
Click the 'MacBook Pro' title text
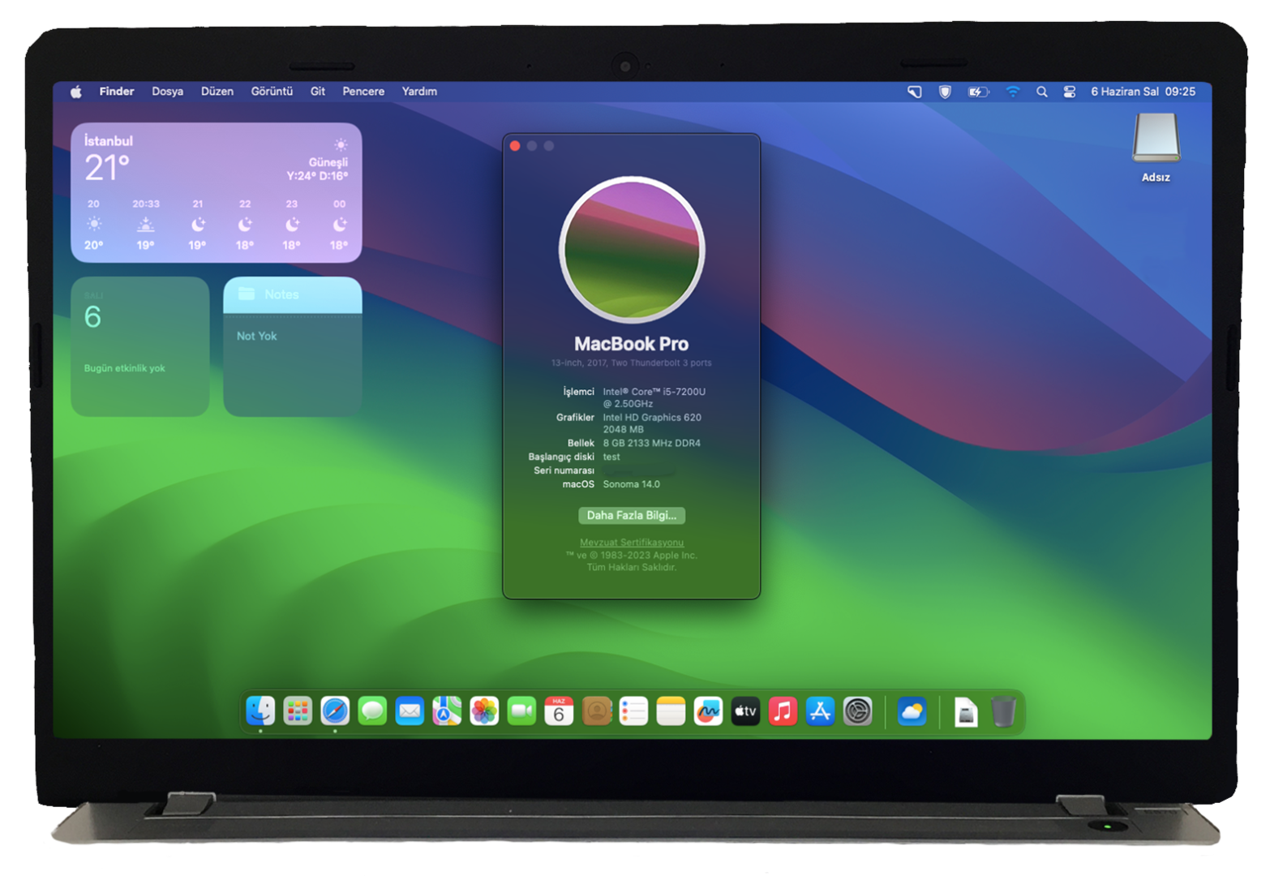click(632, 344)
